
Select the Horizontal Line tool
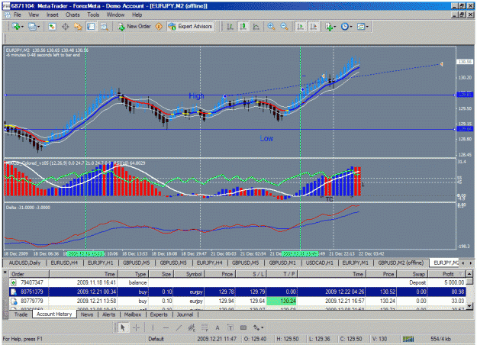pos(166,328)
